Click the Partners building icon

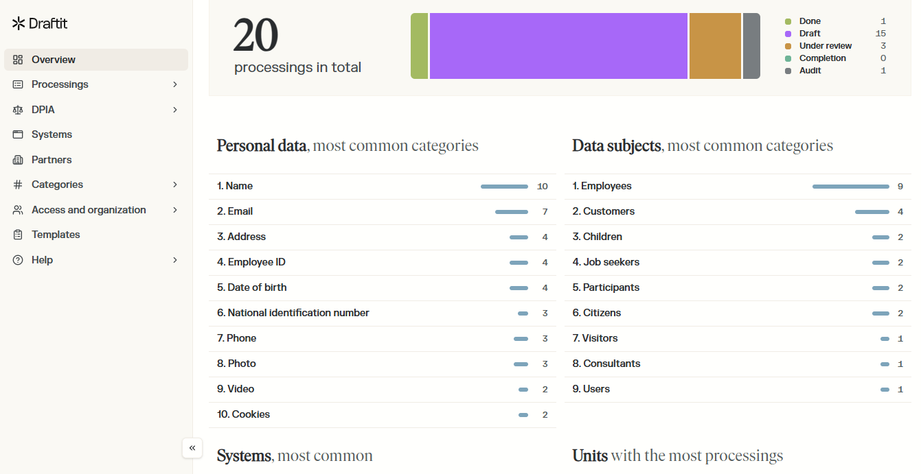pyautogui.click(x=18, y=160)
